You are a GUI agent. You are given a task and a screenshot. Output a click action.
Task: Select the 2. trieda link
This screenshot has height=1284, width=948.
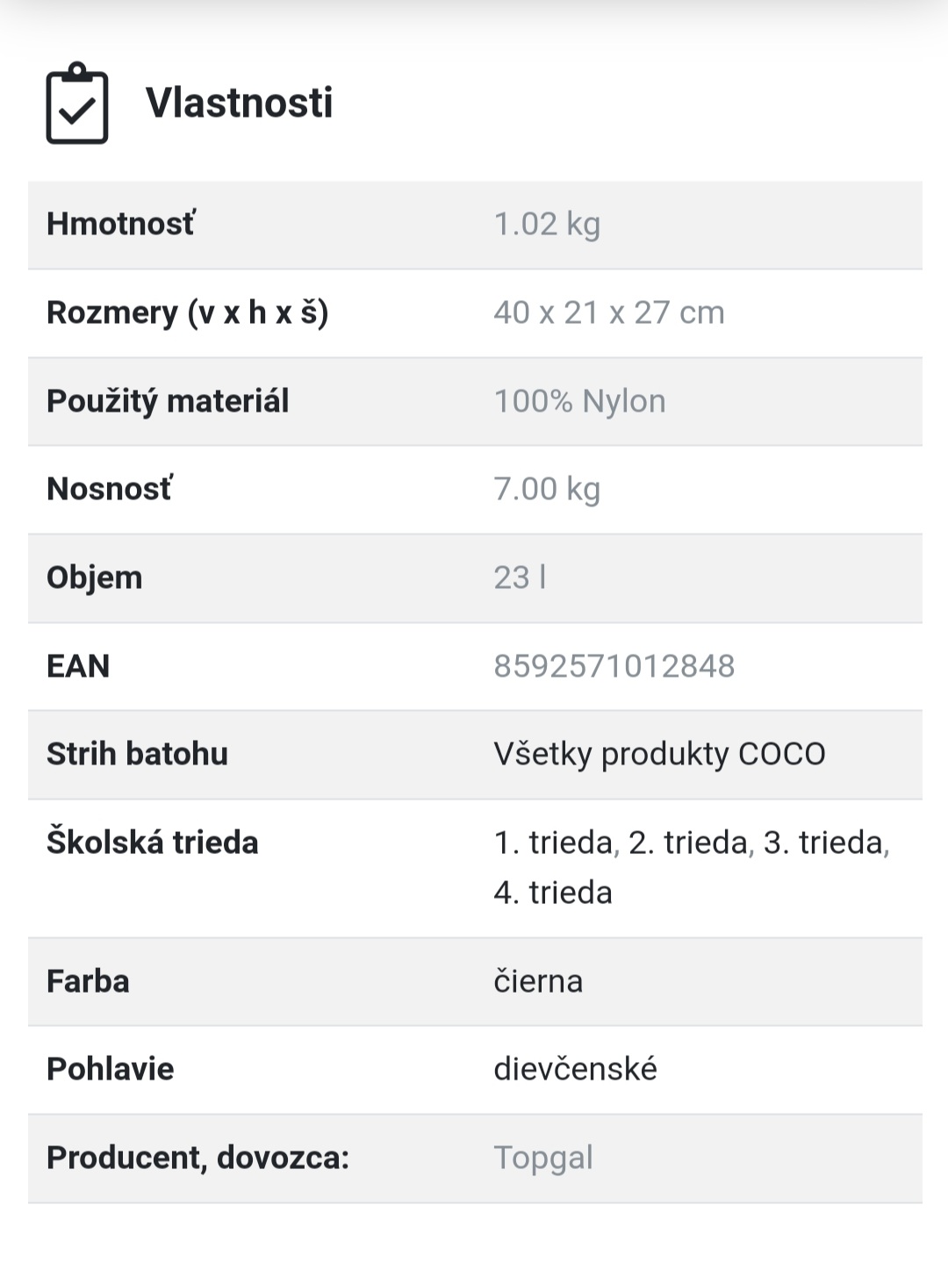point(688,843)
